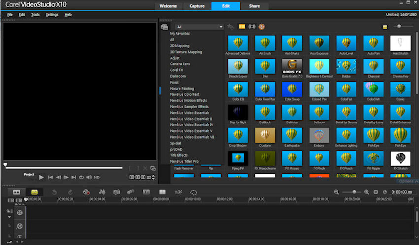Open the Settings menu
The height and width of the screenshot is (245, 419).
[52, 15]
